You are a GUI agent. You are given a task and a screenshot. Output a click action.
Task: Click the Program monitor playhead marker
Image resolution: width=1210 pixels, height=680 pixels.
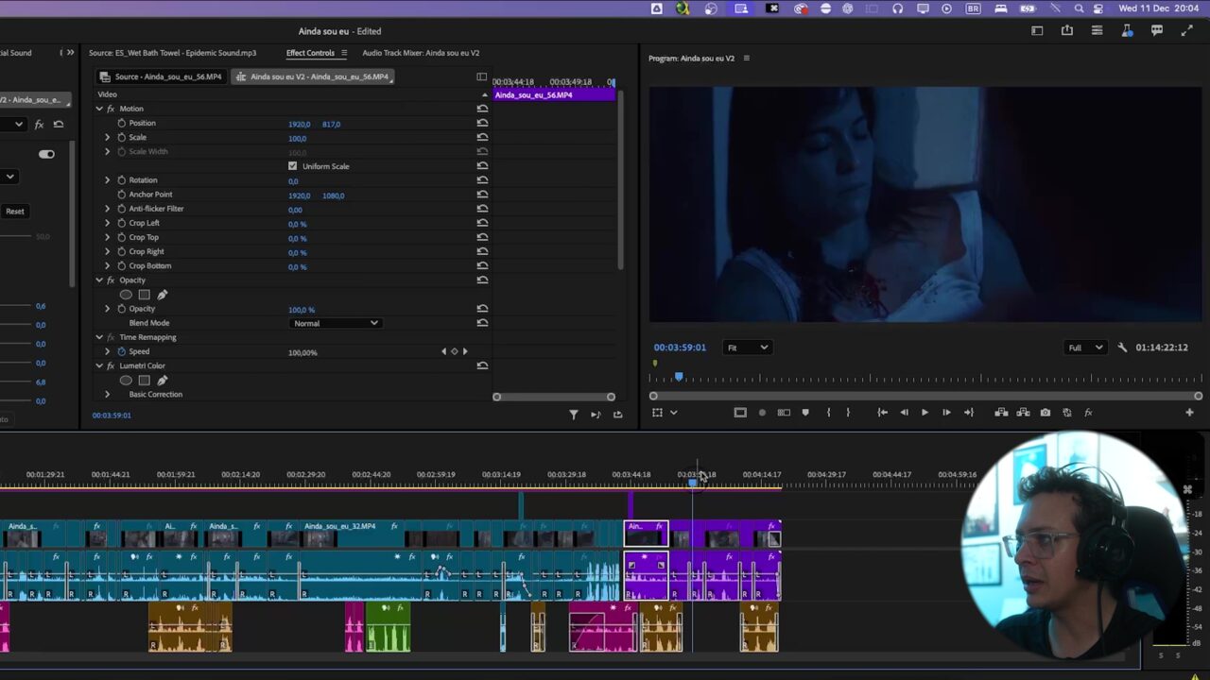pyautogui.click(x=679, y=377)
